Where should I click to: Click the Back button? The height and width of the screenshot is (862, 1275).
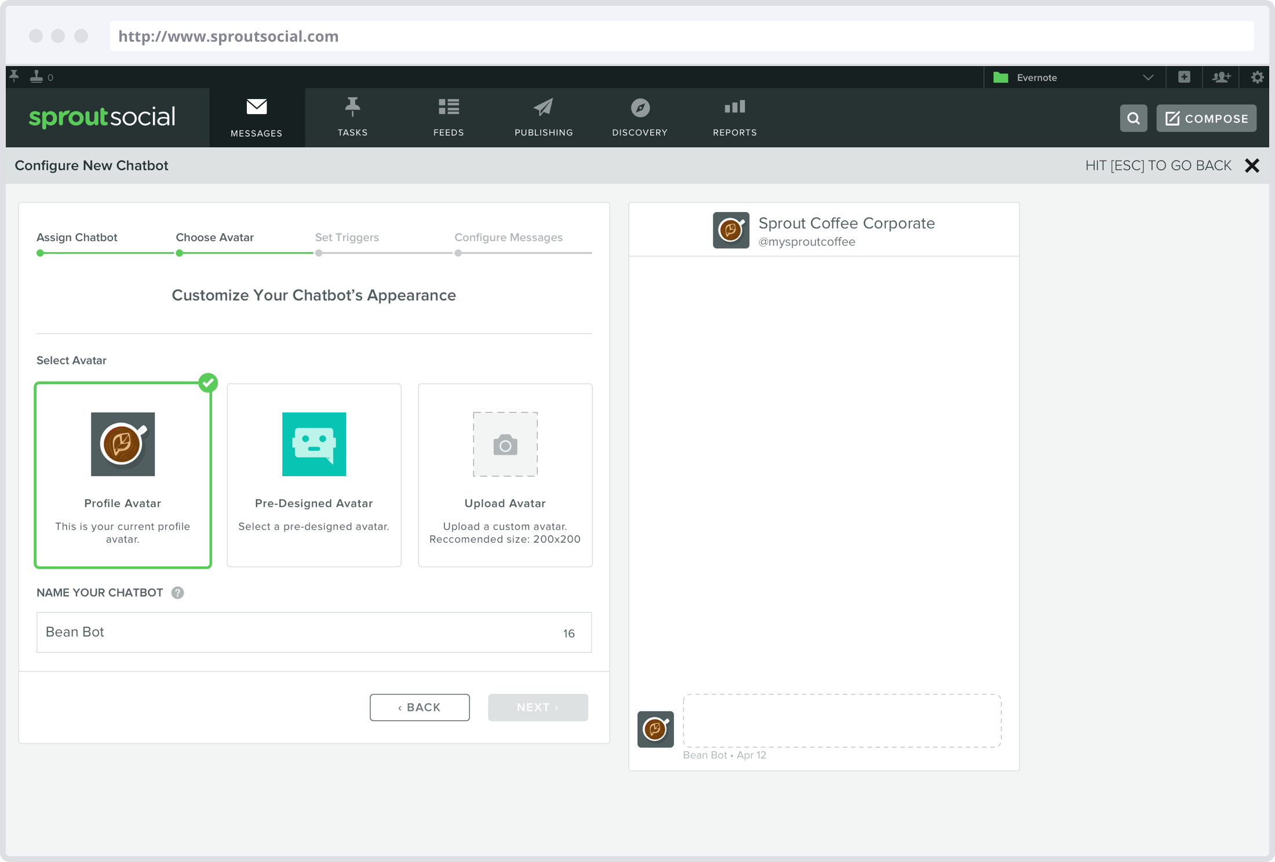click(x=420, y=707)
